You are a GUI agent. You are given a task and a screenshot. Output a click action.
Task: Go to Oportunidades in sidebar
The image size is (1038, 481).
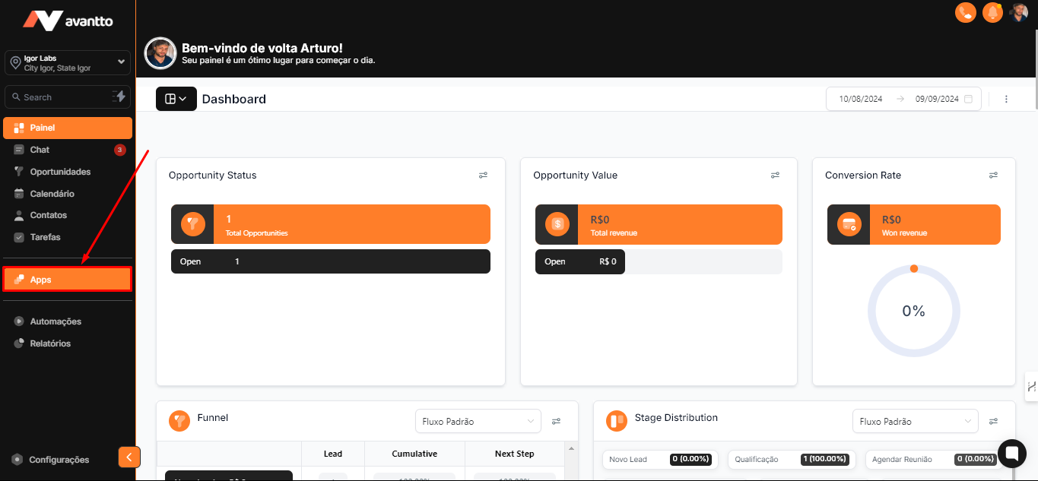pos(60,172)
